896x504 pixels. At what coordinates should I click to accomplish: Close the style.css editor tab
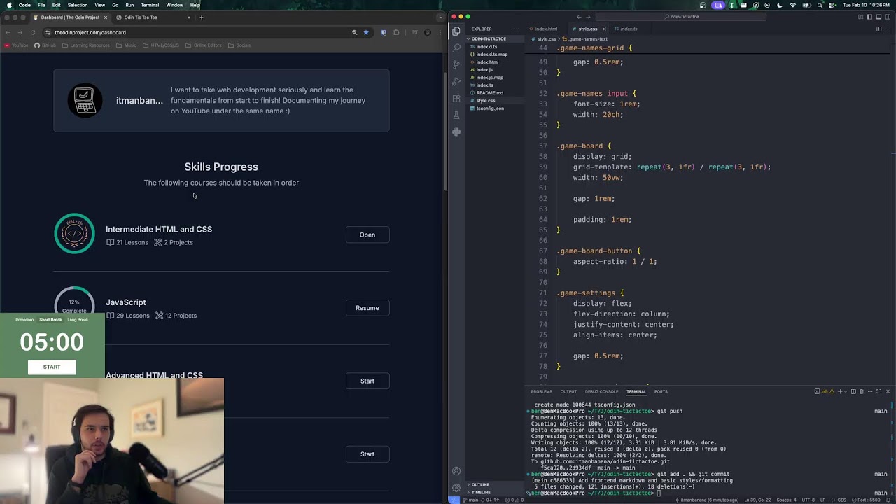(x=605, y=29)
